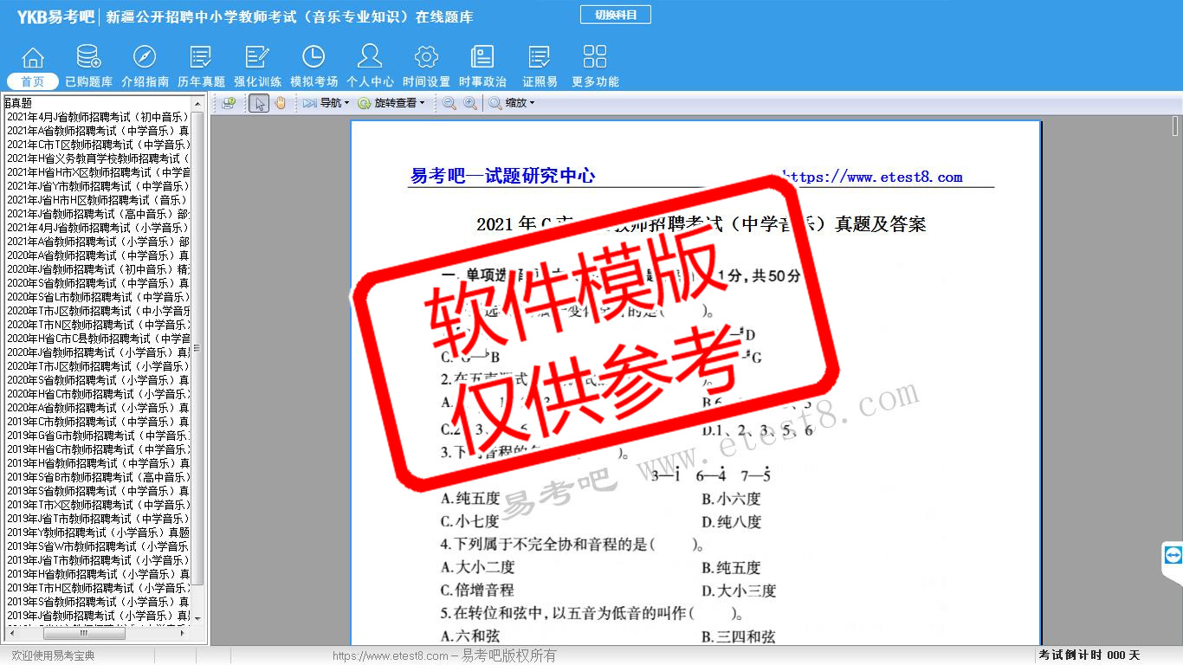Open 强化训练 intensive training
Viewport: 1183px width, 665px height.
[257, 67]
